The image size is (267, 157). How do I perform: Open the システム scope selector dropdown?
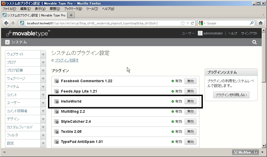[x=7, y=42]
